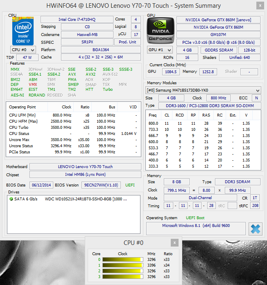Click the Prod. Unit field
The width and height of the screenshot is (267, 285).
[x=127, y=42]
